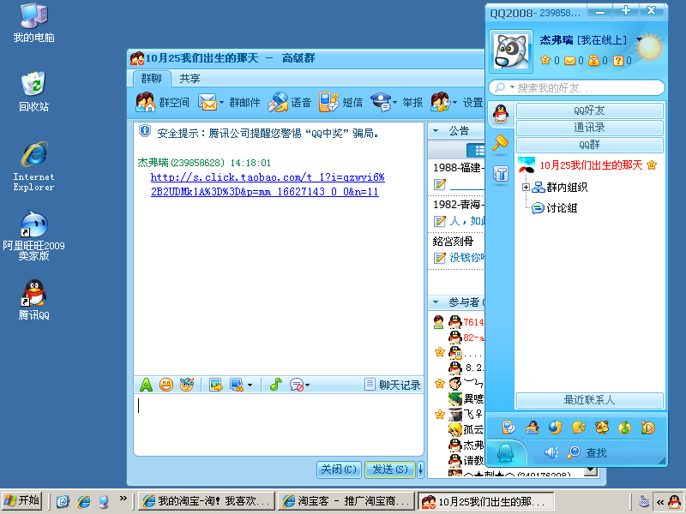Open the QQ群 groups section
Viewport: 686px width, 514px height.
click(589, 145)
